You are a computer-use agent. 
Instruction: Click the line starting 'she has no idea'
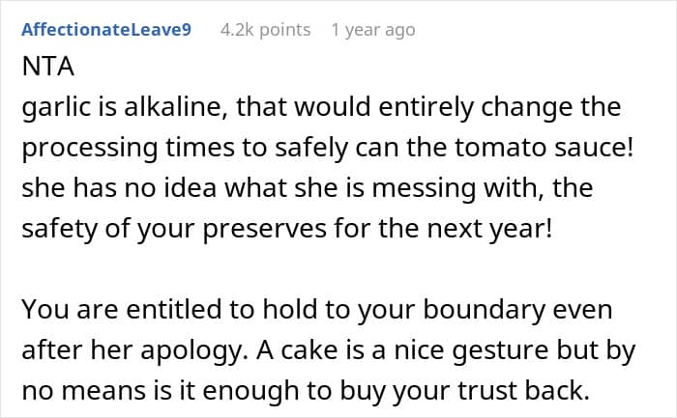[308, 188]
